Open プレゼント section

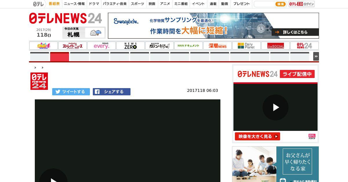tap(242, 4)
